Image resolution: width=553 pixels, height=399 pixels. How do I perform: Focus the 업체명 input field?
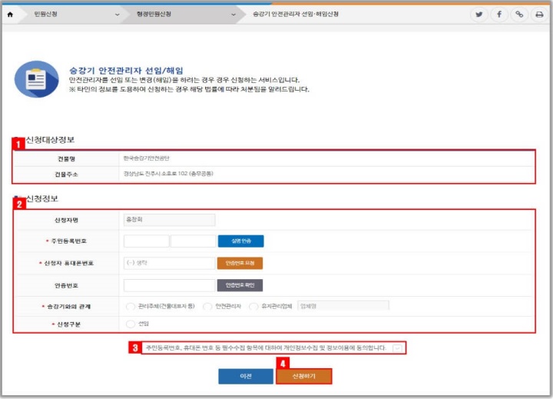(x=343, y=306)
